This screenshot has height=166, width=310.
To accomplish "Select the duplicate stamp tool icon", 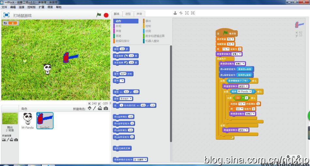I will pyautogui.click(x=175, y=13).
